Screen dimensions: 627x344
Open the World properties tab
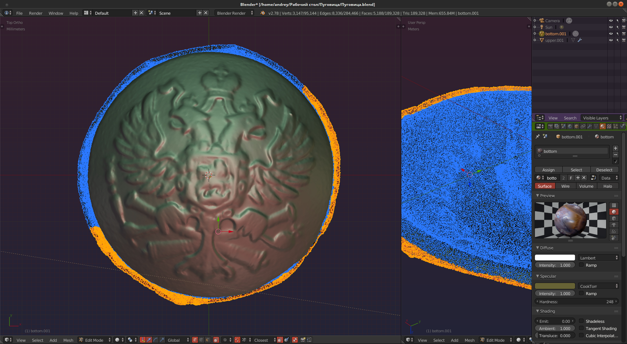[x=570, y=126]
